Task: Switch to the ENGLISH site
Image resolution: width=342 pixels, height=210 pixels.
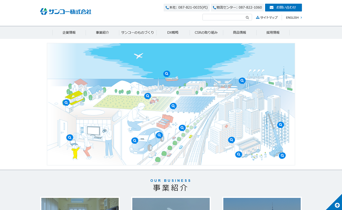Action: click(x=294, y=18)
